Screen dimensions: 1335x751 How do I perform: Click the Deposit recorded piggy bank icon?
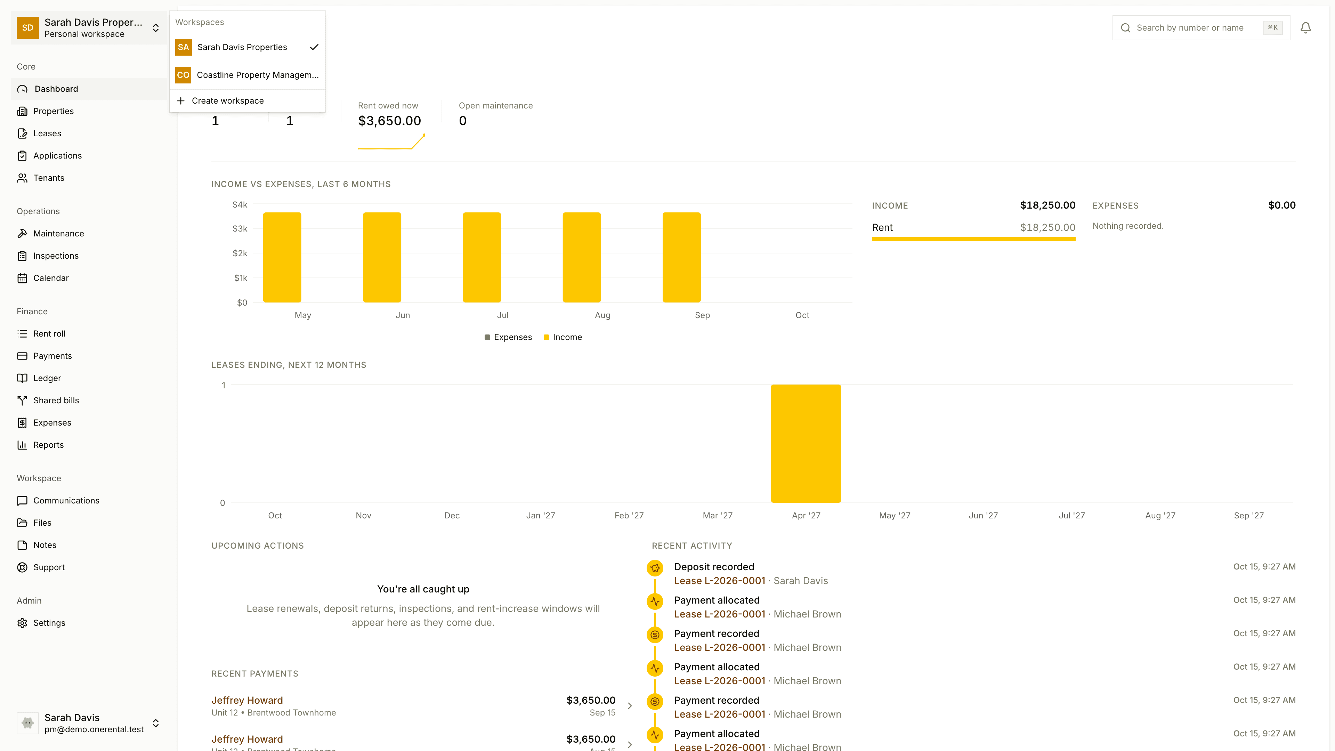pyautogui.click(x=655, y=568)
